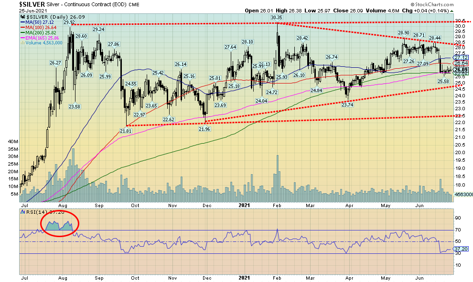Click the blue MA(50) legend line marker
The height and width of the screenshot is (282, 473).
(23, 22)
